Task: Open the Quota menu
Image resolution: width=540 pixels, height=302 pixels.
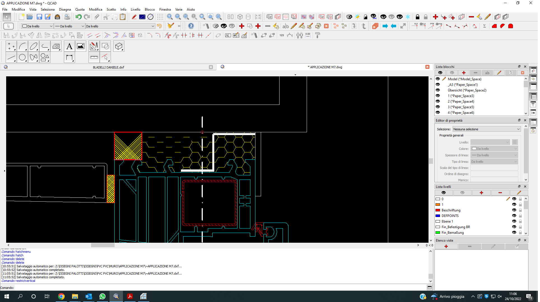Action: [x=80, y=9]
